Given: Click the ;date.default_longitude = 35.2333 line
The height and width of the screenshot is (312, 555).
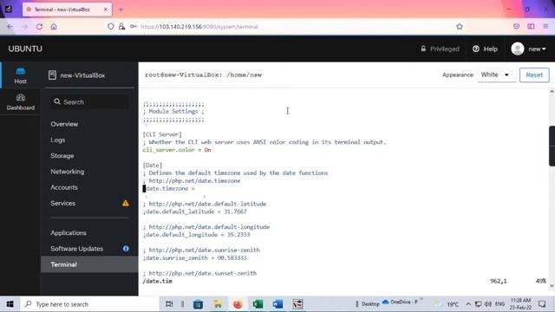Looking at the screenshot, I should 197,235.
